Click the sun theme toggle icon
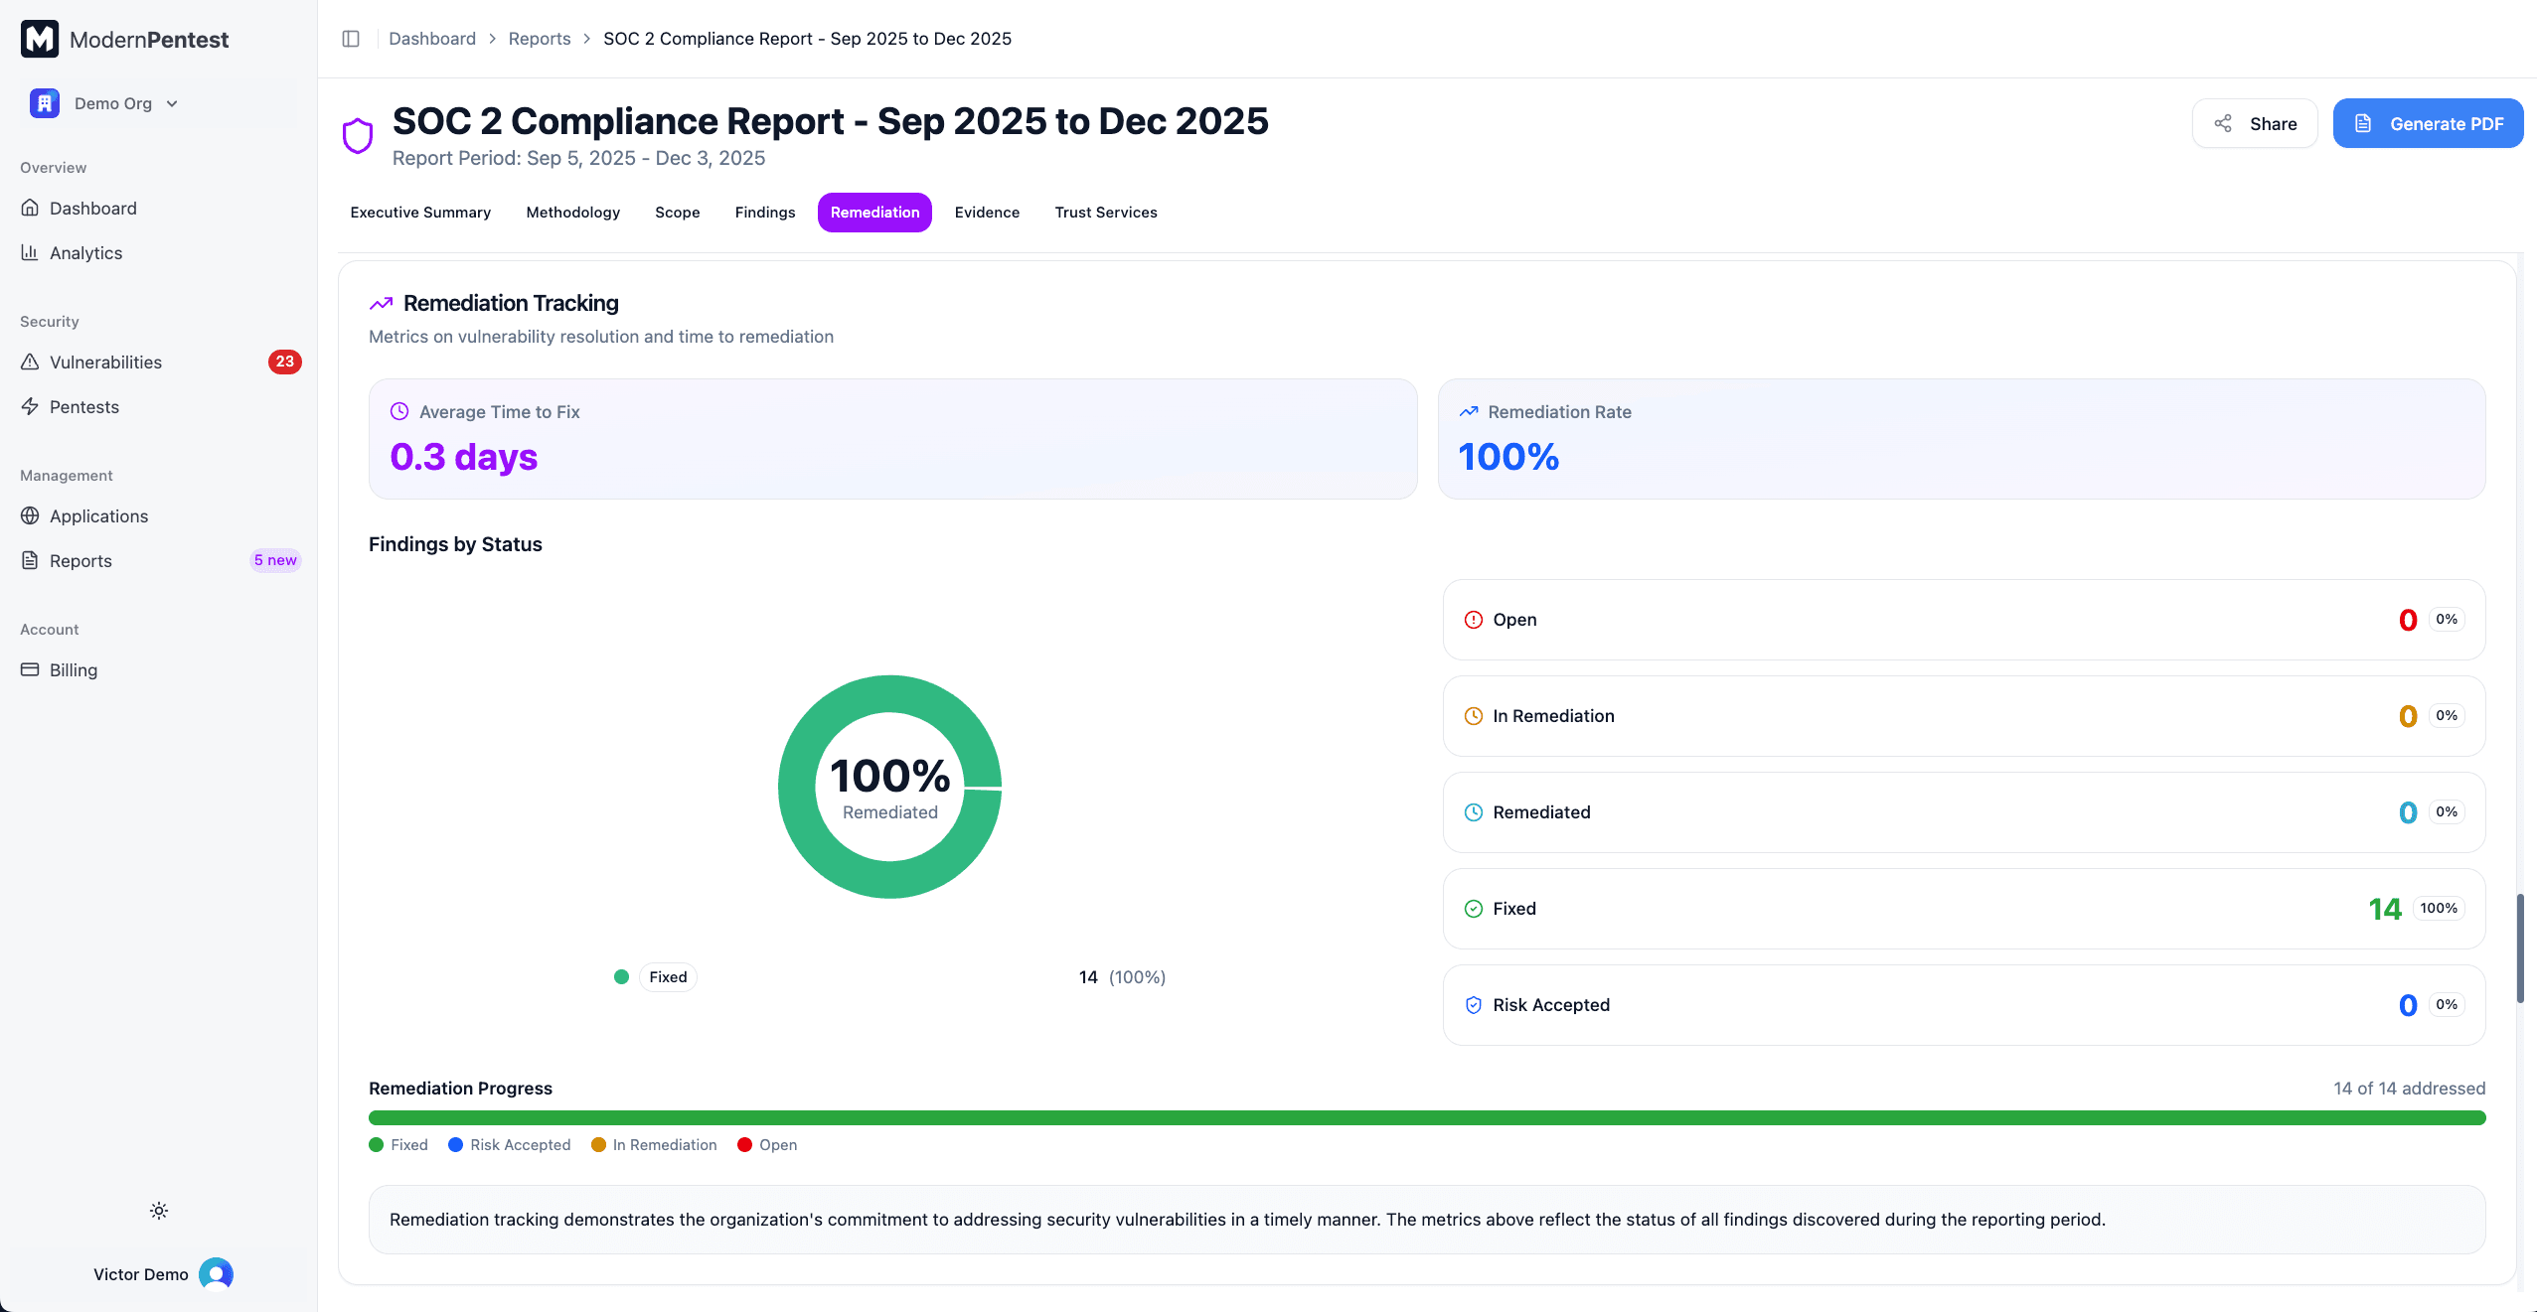2537x1312 pixels. click(x=159, y=1211)
